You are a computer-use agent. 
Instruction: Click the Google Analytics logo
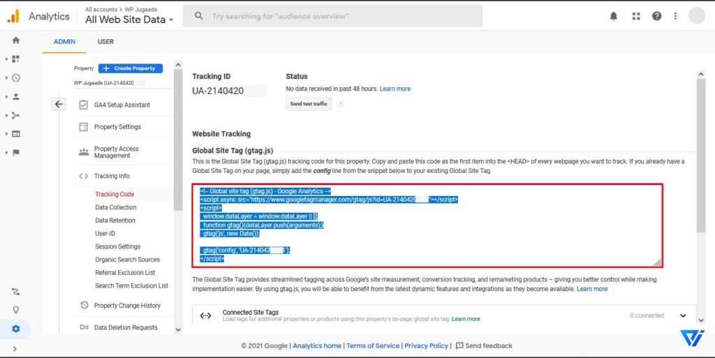click(13, 16)
